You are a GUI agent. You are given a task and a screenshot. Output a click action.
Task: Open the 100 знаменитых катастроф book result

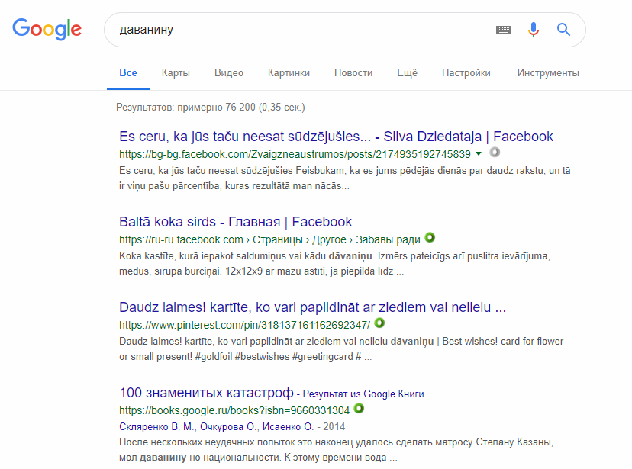click(206, 393)
